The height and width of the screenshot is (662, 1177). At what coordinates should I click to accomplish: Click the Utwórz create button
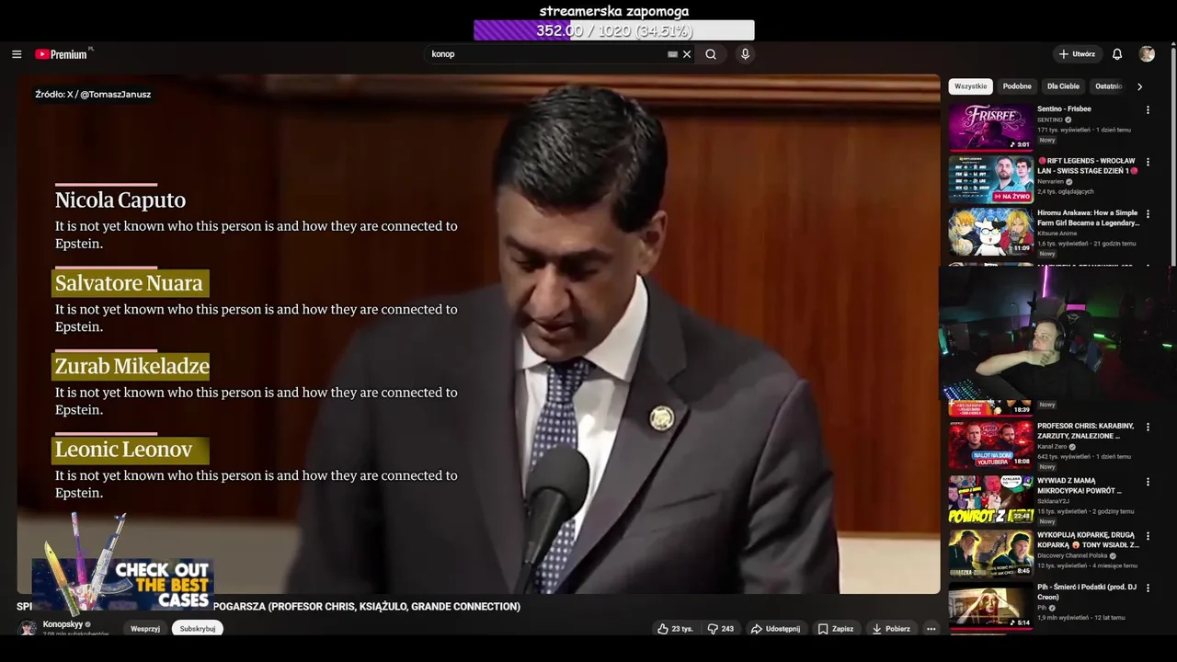point(1077,54)
